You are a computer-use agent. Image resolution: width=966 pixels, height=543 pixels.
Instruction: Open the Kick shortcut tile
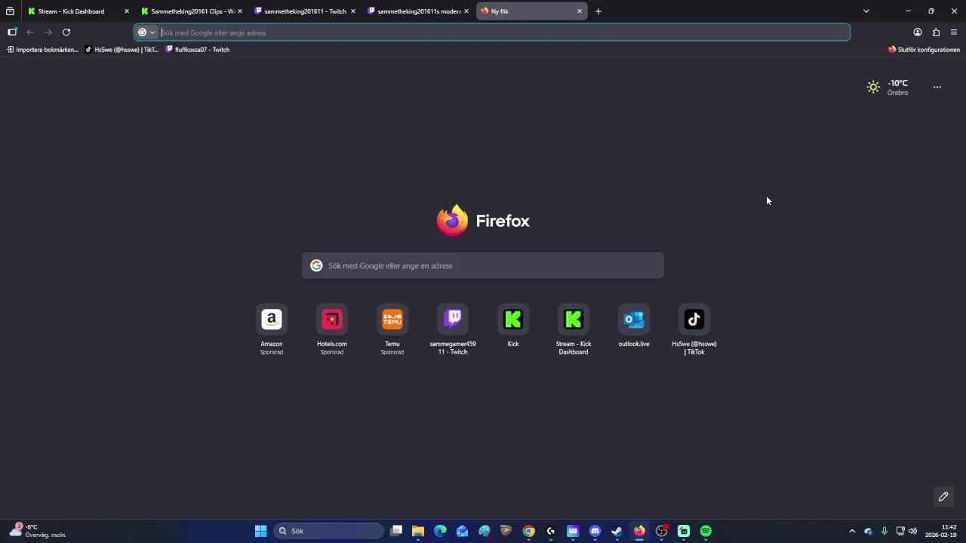(513, 327)
